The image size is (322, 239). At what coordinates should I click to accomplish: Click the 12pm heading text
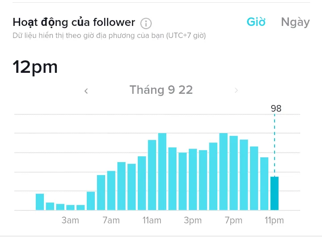click(x=35, y=67)
